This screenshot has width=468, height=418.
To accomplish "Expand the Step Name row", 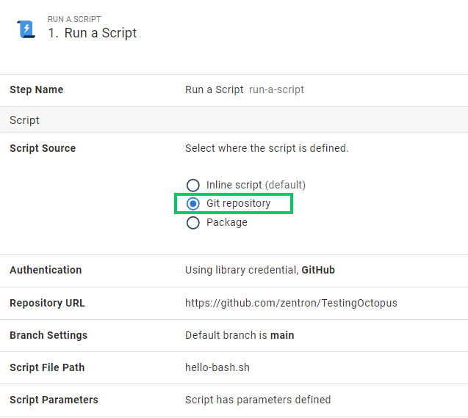I will (234, 90).
